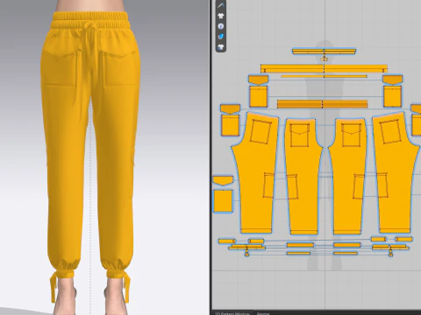Select the hip patch pocket on leftmost leg panel
Image resolution: width=421 pixels, height=315 pixels.
tap(260, 132)
